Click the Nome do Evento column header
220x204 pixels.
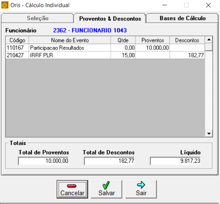click(x=70, y=40)
